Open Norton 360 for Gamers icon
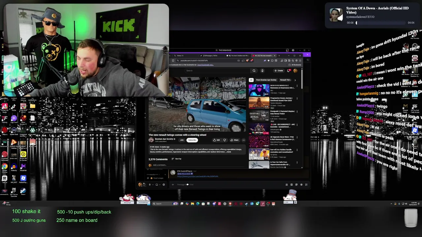 click(23, 156)
